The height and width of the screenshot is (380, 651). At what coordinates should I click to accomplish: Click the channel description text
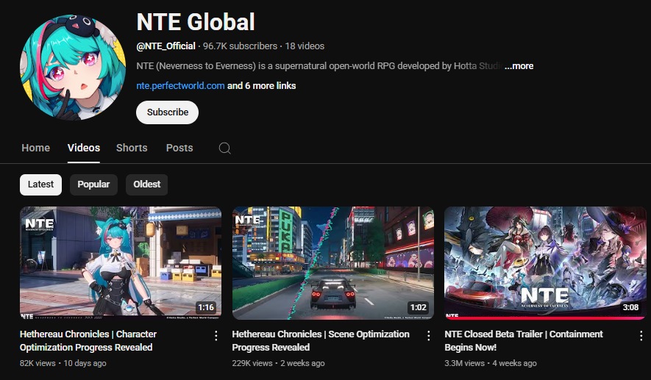click(320, 66)
